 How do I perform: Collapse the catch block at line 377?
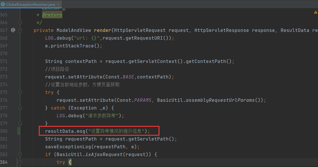[20, 108]
